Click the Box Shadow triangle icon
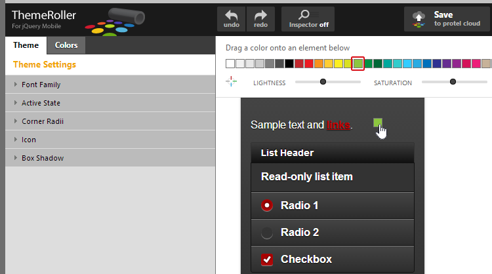Screen dimensions: 492x274 pos(16,158)
